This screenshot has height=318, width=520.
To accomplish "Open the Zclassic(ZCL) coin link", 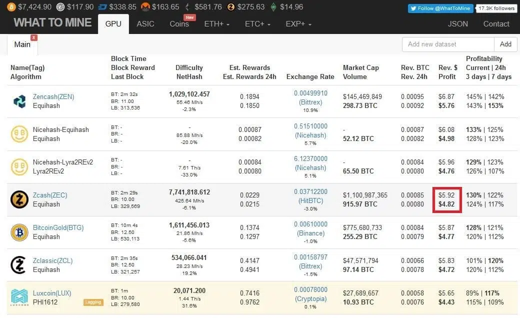I will point(52,260).
